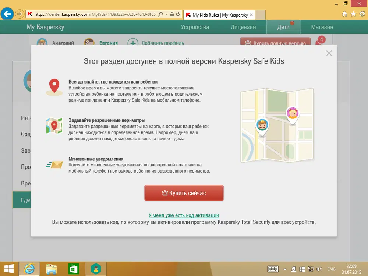Viewport: 368px width, 276px height.
Task: Click the red location pin icon
Action: click(x=54, y=87)
